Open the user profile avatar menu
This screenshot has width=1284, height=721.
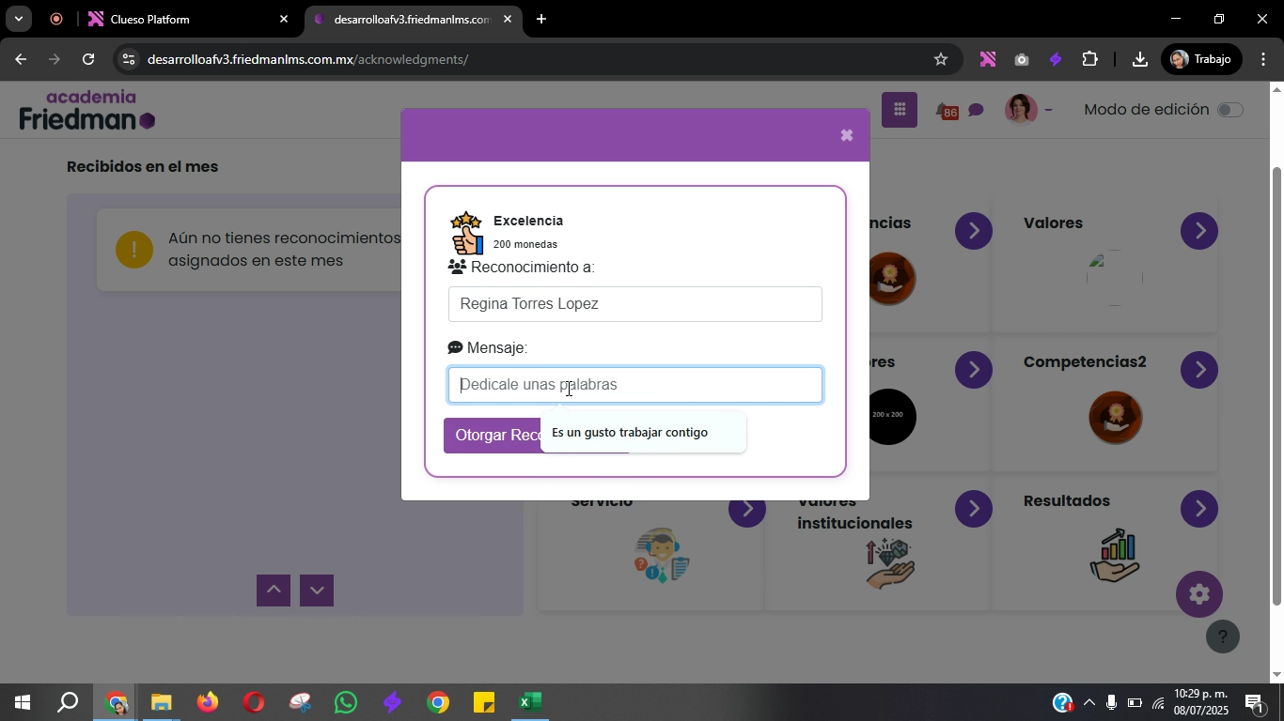(1027, 110)
